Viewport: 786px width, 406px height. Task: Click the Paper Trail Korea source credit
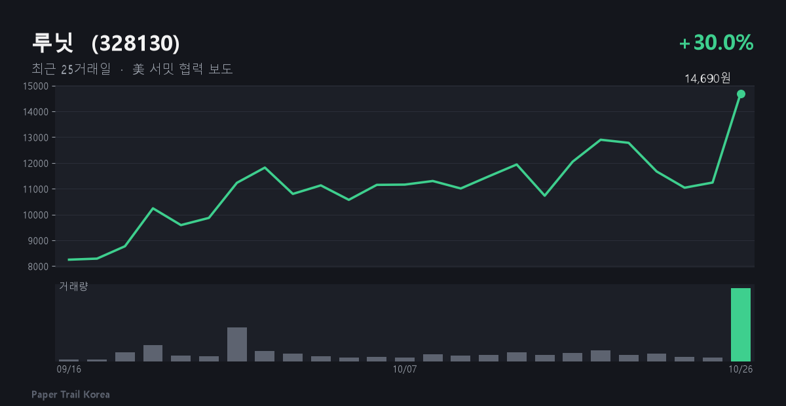coord(71,395)
